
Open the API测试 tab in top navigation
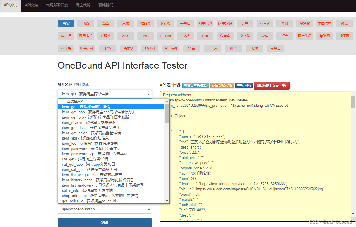10,5
